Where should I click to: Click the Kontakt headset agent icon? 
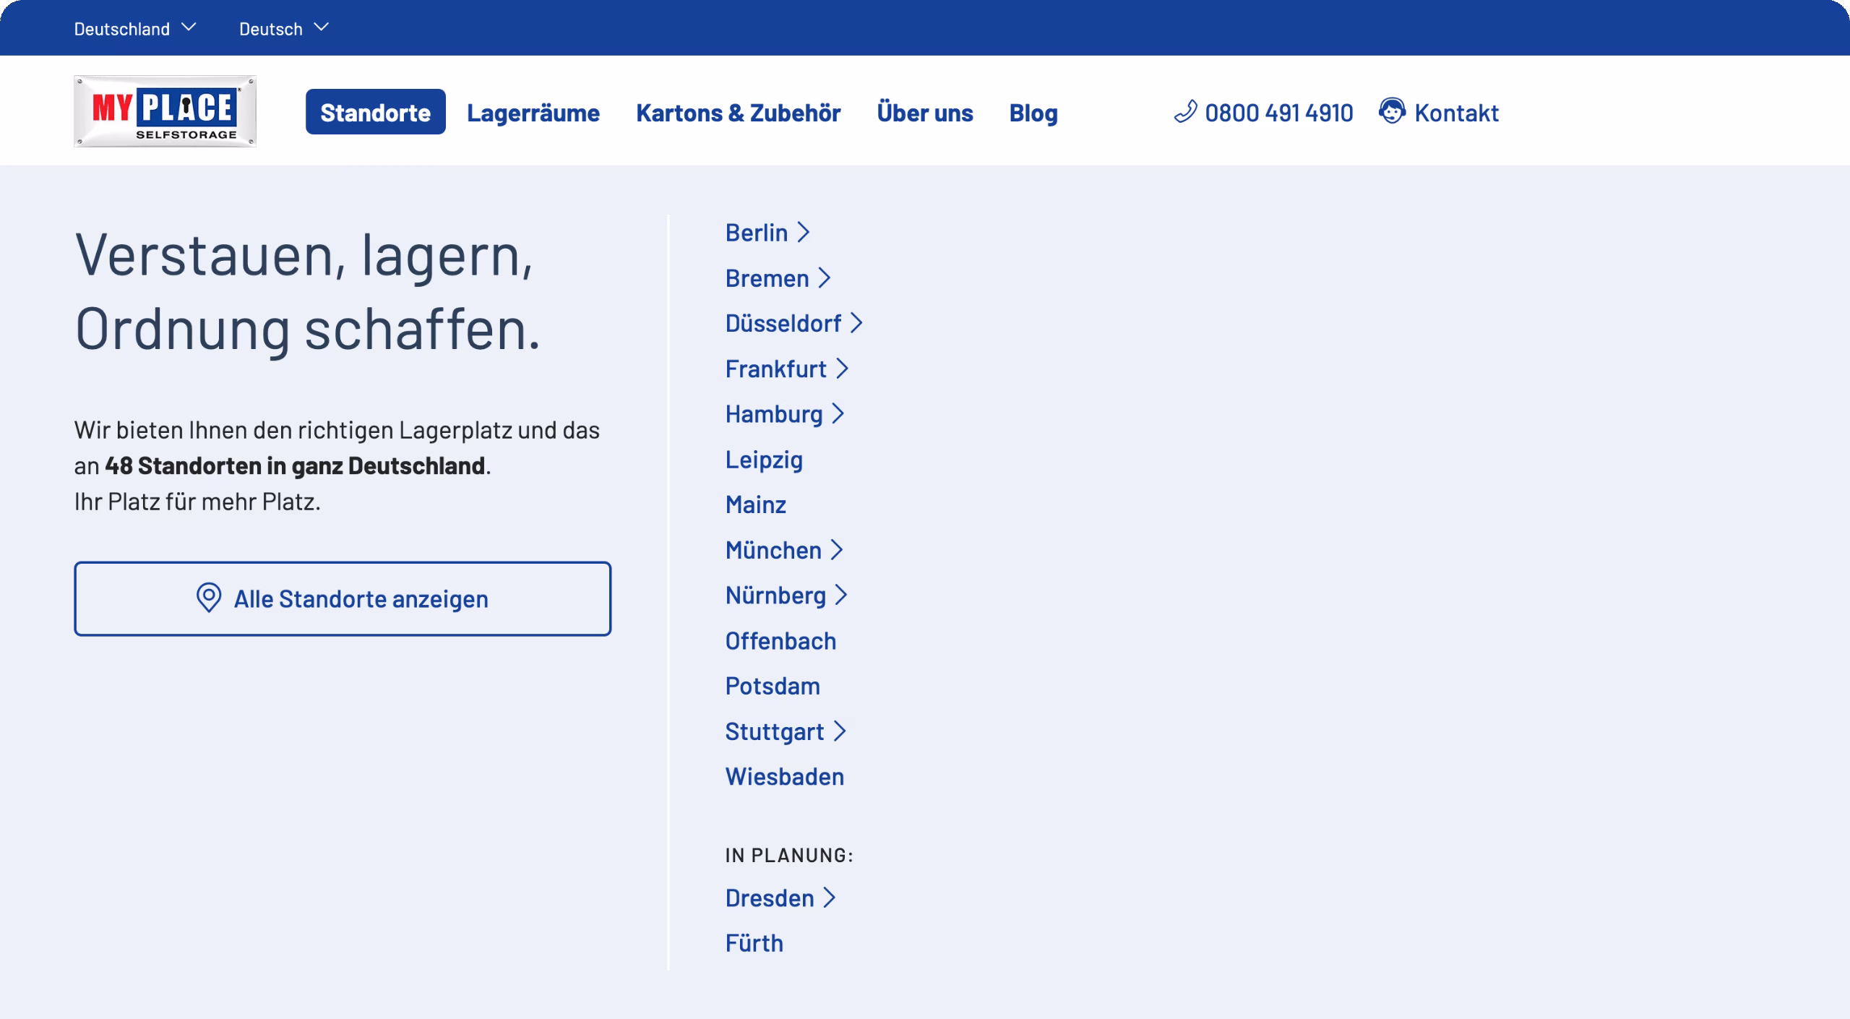pyautogui.click(x=1392, y=111)
